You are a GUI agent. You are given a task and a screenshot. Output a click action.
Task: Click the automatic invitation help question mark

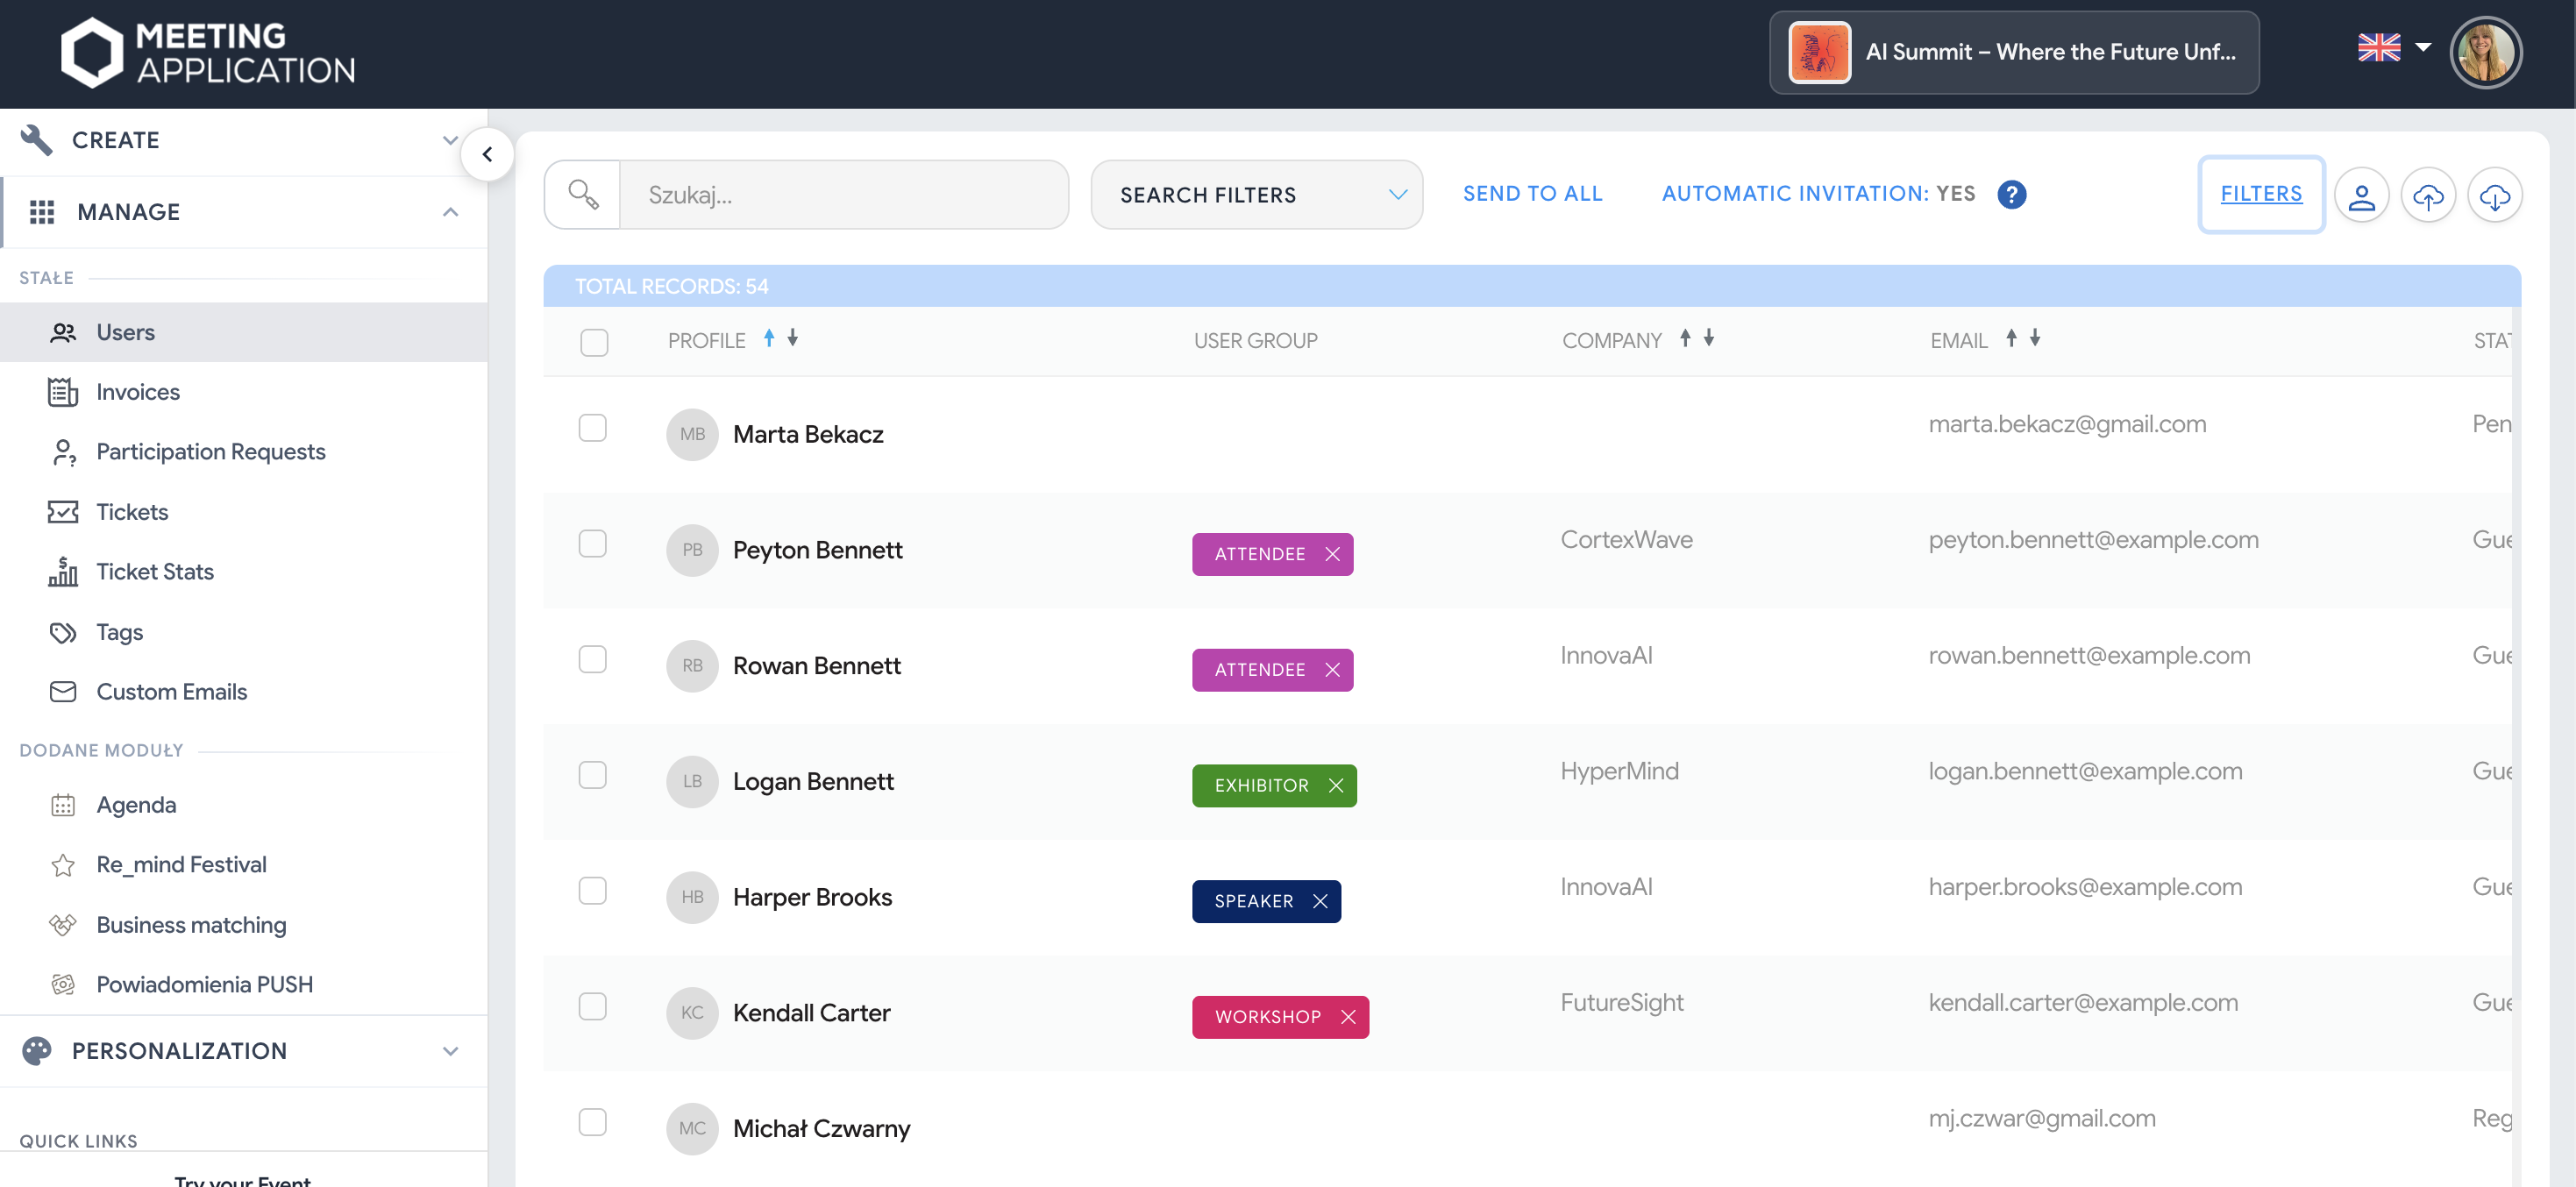(2011, 194)
